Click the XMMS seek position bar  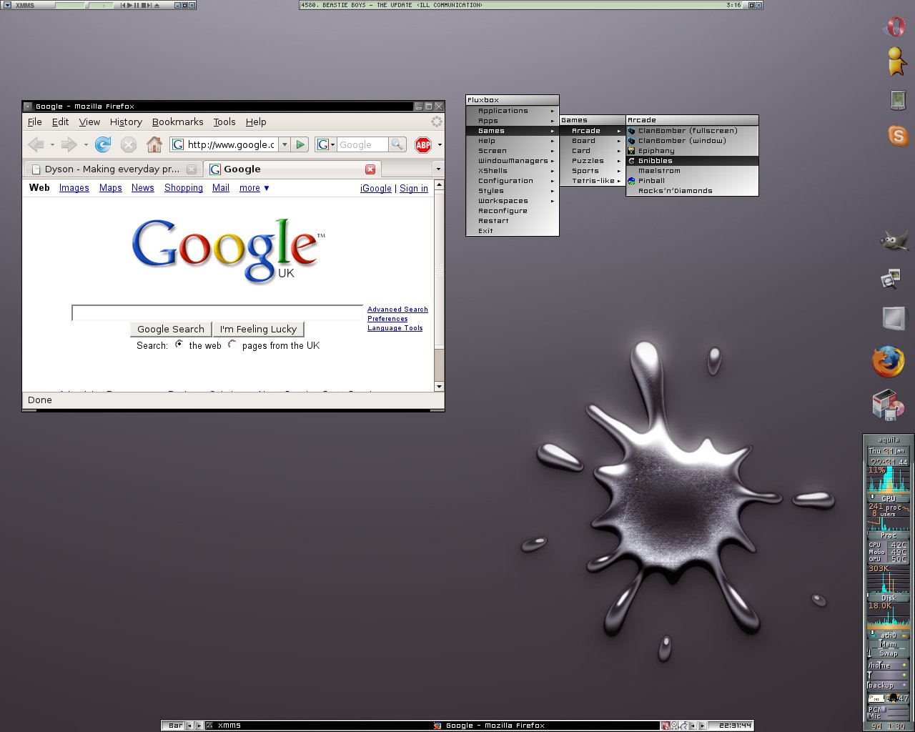point(69,5)
